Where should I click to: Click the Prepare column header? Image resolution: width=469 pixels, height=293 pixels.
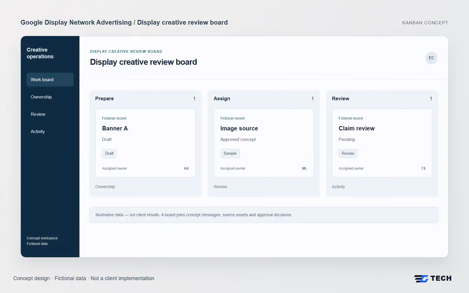(x=104, y=98)
